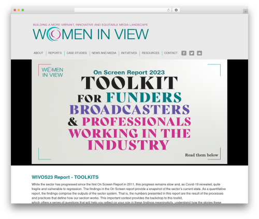Open the YouTube social icon
The image size is (259, 219).
(x=199, y=53)
